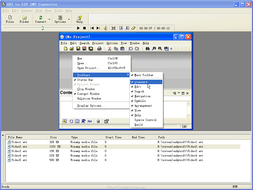This screenshot has height=190, width=253.
Task: Click the Search binoculars icon
Action: [148, 49]
